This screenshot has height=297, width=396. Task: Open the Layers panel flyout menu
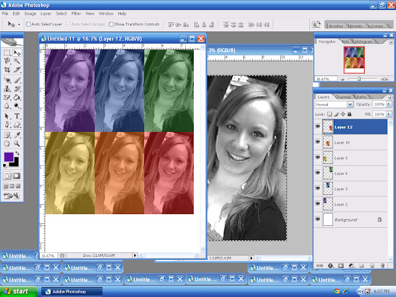point(390,97)
